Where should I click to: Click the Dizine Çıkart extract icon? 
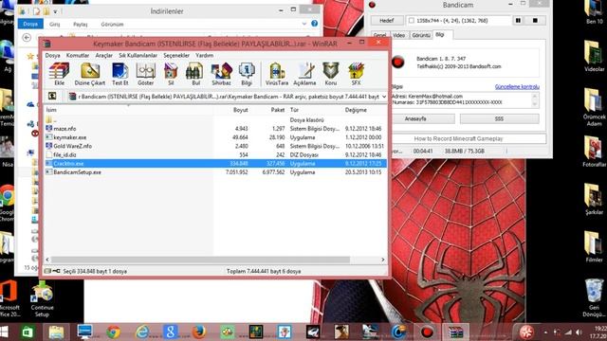click(90, 74)
